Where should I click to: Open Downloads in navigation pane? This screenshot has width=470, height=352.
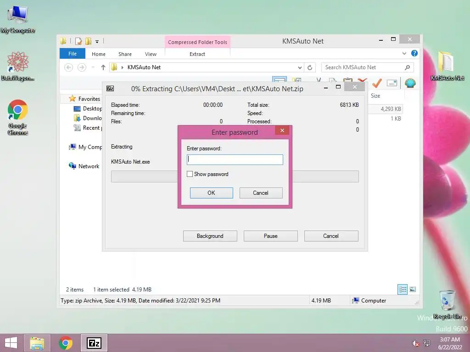[x=92, y=118]
